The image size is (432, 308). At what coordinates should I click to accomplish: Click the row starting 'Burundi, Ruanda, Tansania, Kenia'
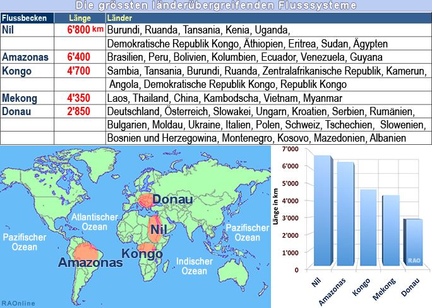pos(268,30)
